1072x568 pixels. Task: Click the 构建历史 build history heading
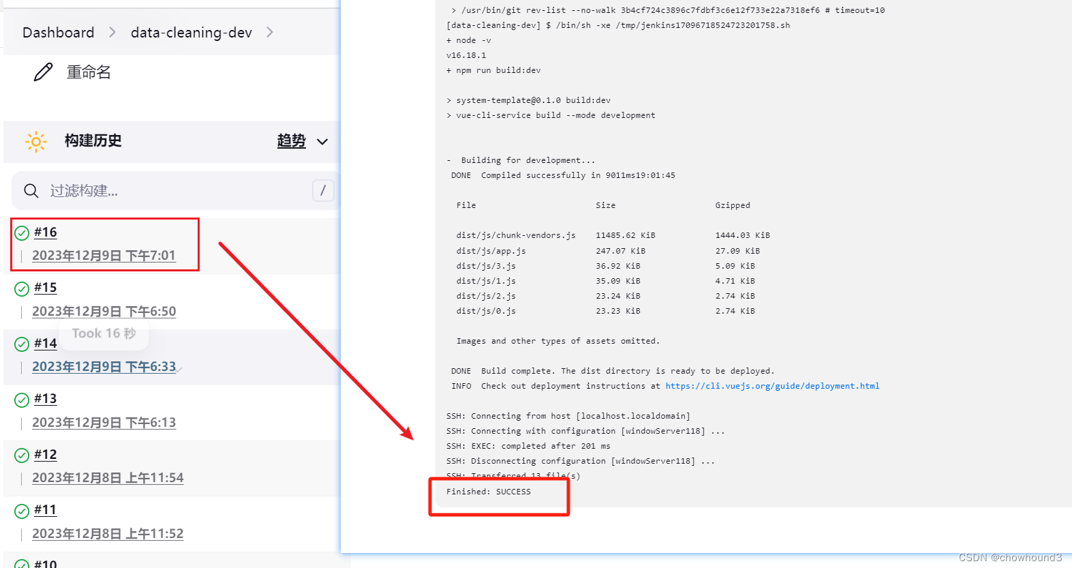93,140
